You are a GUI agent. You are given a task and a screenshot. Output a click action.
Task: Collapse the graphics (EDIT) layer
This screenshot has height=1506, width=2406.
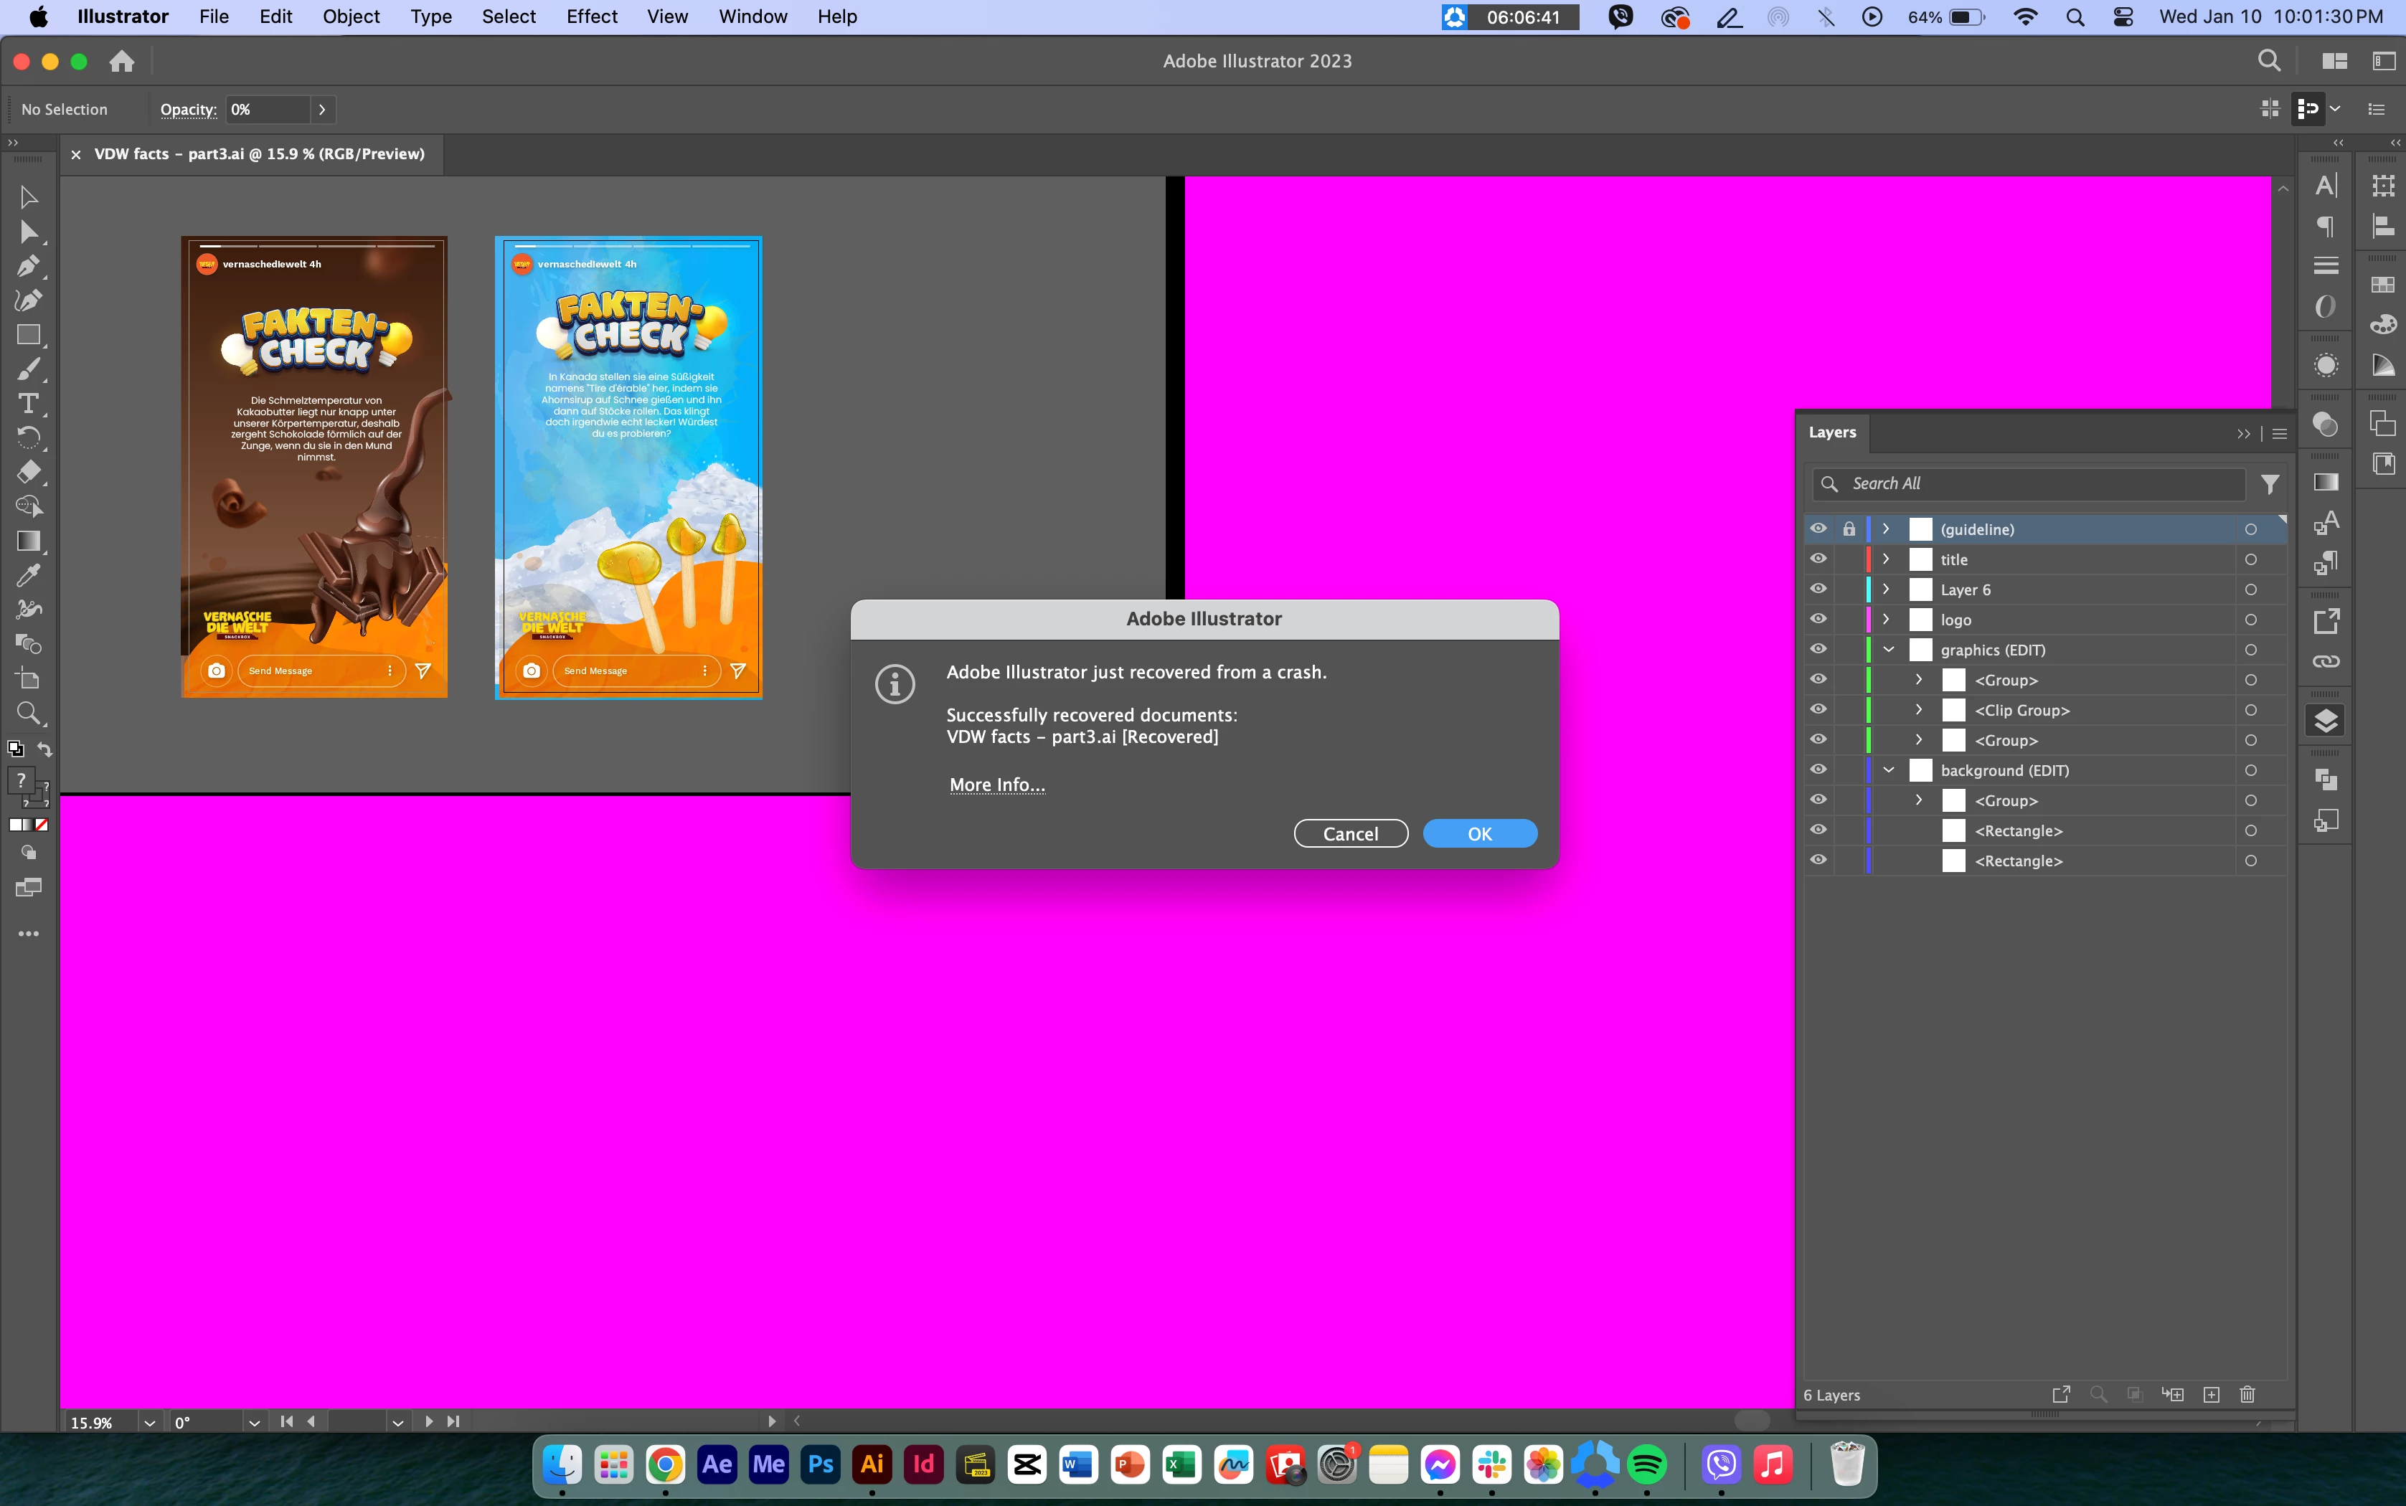(x=1888, y=650)
